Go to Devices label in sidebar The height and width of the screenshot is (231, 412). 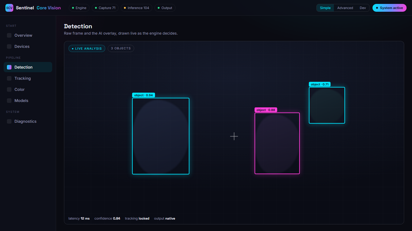(22, 47)
